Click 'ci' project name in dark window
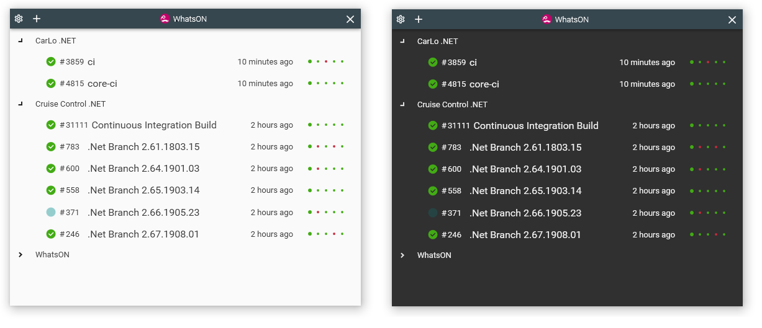Viewport: 762px width, 328px height. point(473,62)
